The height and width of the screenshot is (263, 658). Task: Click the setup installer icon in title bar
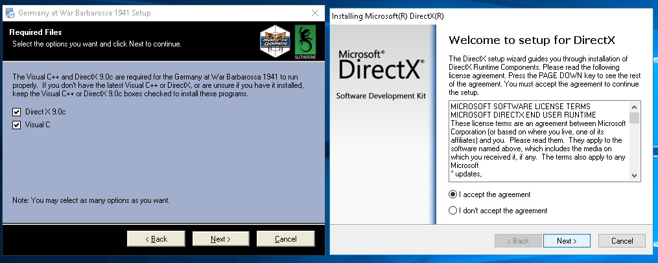tap(10, 13)
